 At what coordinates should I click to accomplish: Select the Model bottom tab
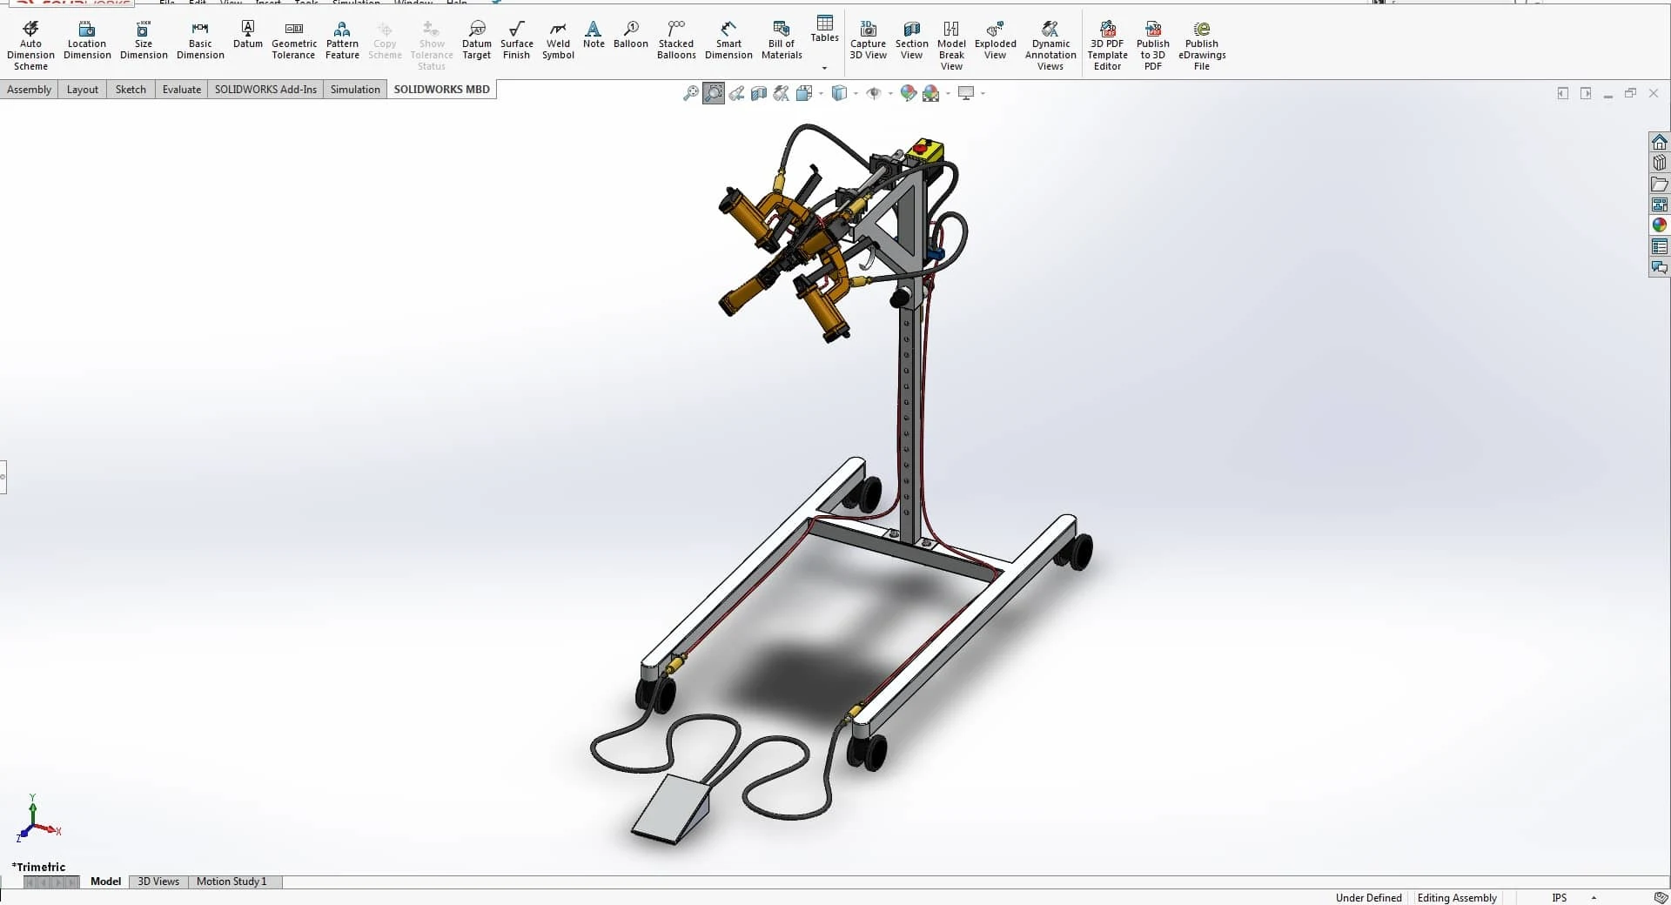click(105, 882)
